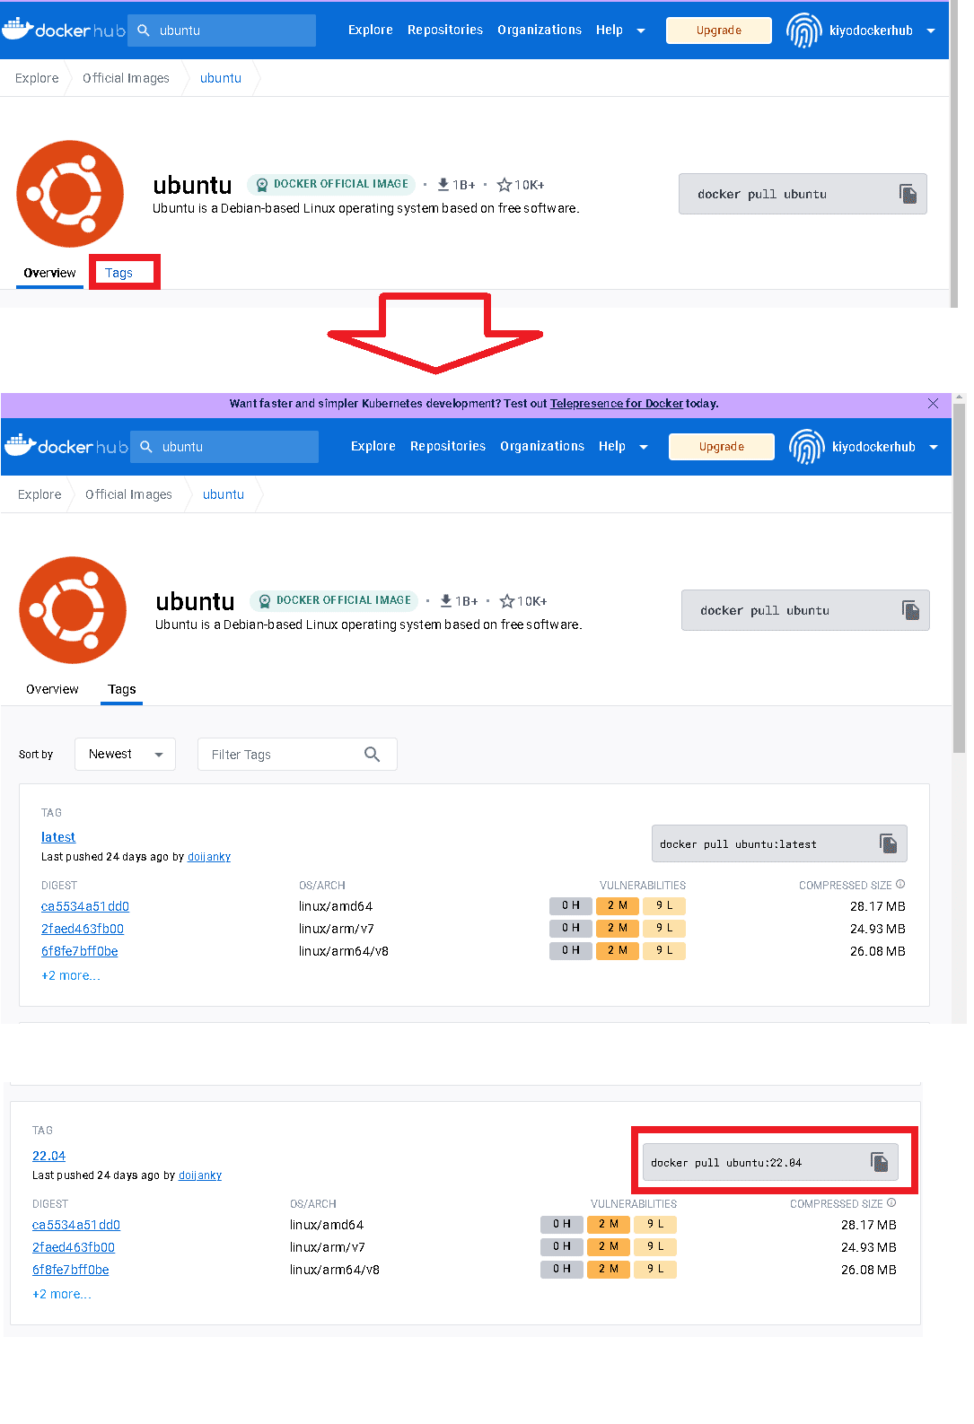The image size is (974, 1424).
Task: Click Ubuntu logo on the first page
Action: (x=70, y=194)
